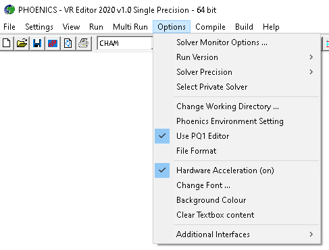Open the Settings menu
Image resolution: width=329 pixels, height=250 pixels.
39,27
